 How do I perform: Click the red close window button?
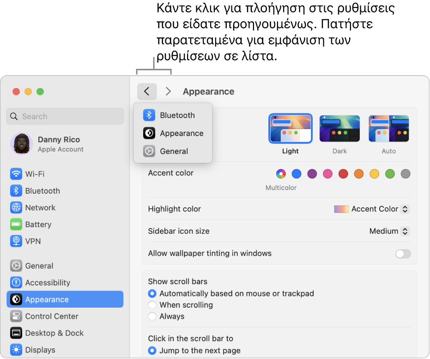click(x=16, y=91)
